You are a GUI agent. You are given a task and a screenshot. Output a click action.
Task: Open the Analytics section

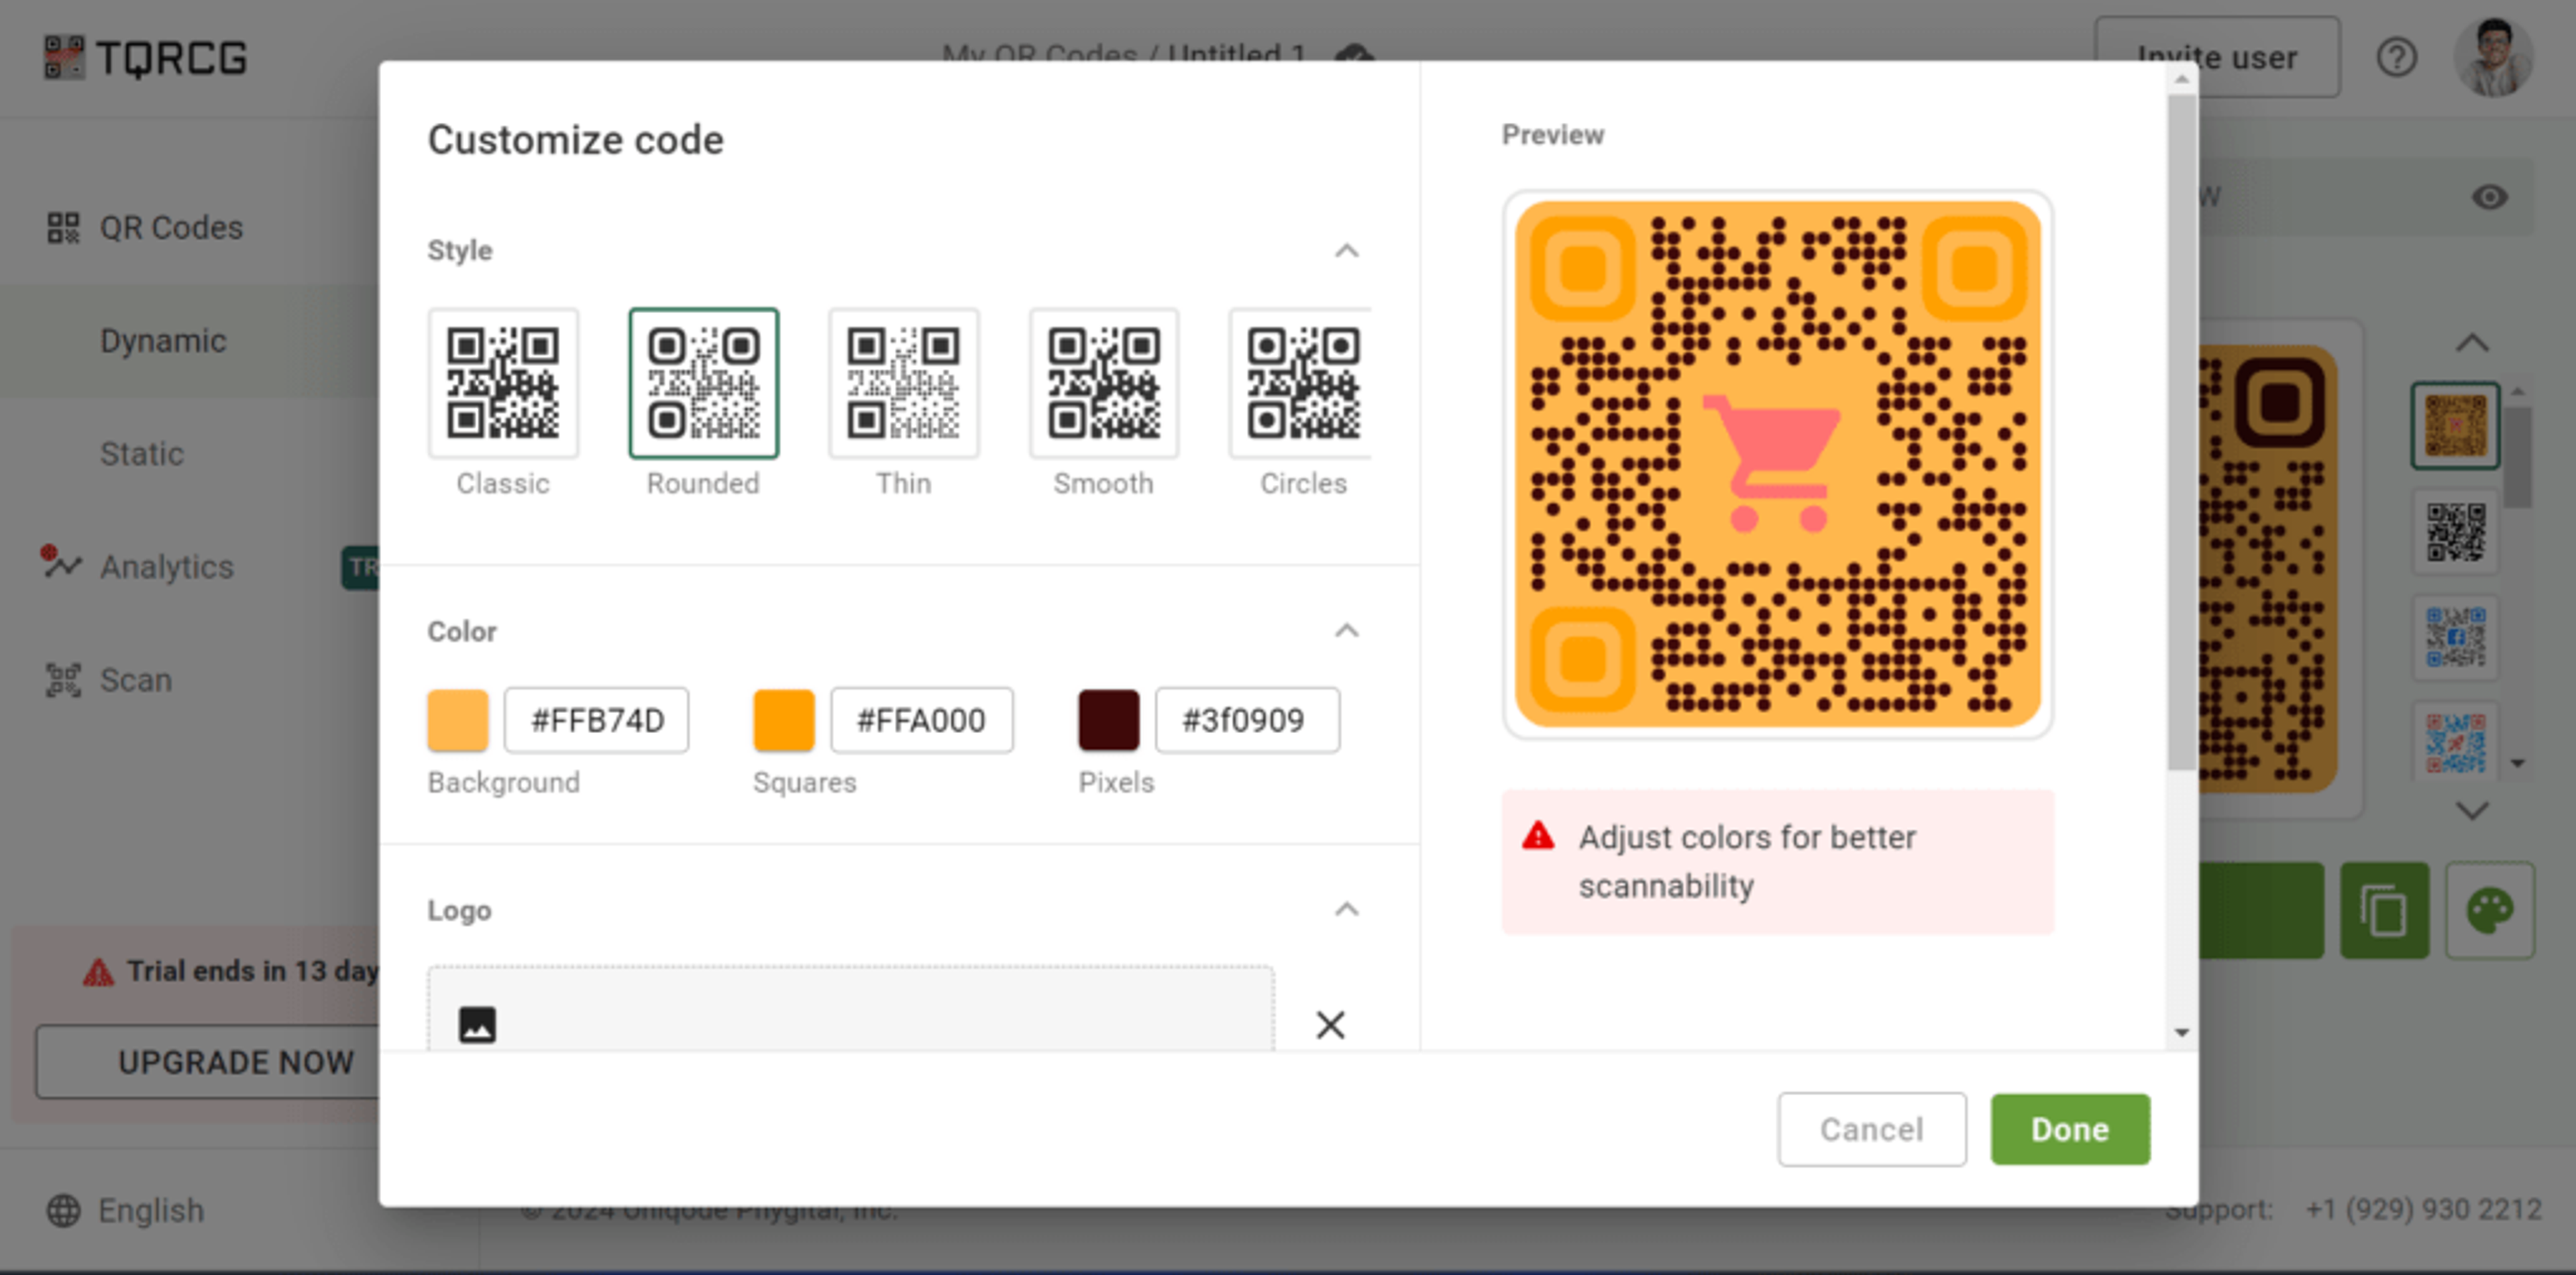[167, 567]
